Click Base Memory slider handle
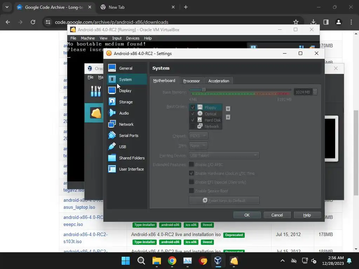This screenshot has width=359, height=269. (204, 90)
